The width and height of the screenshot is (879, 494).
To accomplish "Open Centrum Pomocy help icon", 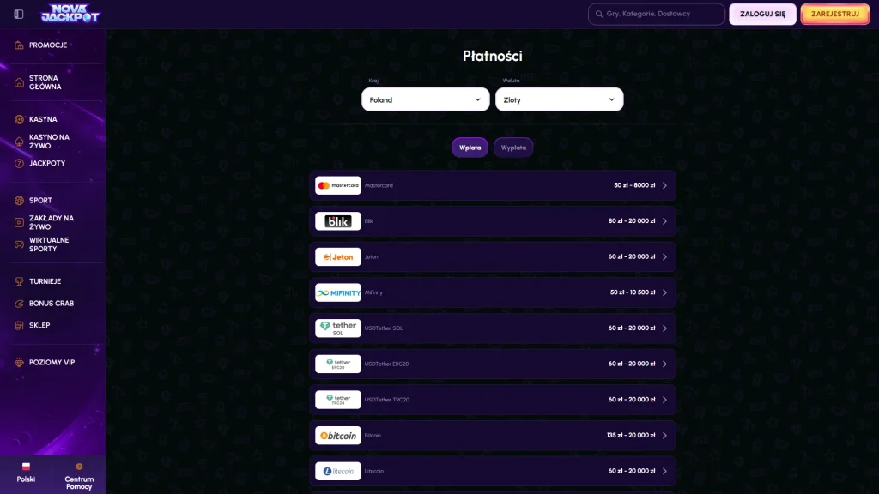I will point(79,466).
